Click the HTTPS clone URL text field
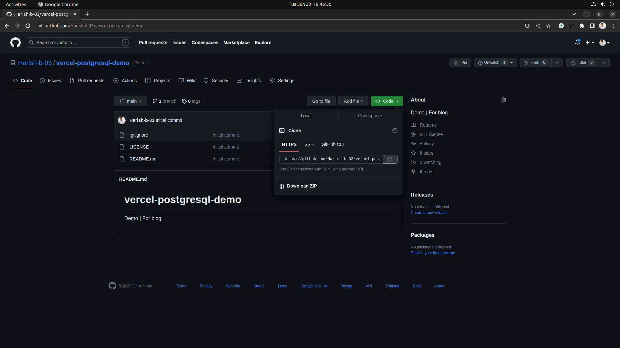The width and height of the screenshot is (620, 348). [x=331, y=159]
